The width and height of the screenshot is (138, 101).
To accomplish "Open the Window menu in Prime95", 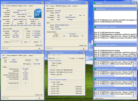I will pyautogui.click(x=115, y=6).
